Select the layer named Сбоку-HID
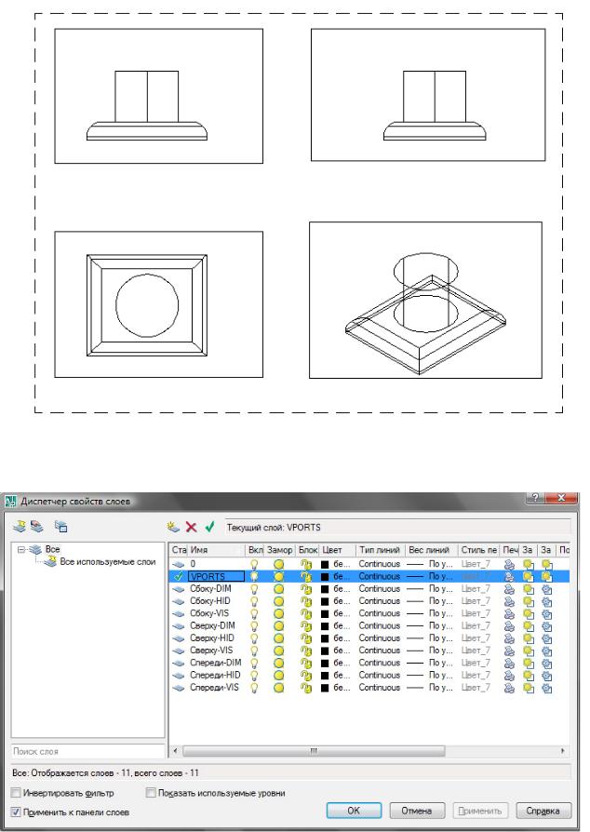Image resolution: width=590 pixels, height=832 pixels. click(210, 601)
